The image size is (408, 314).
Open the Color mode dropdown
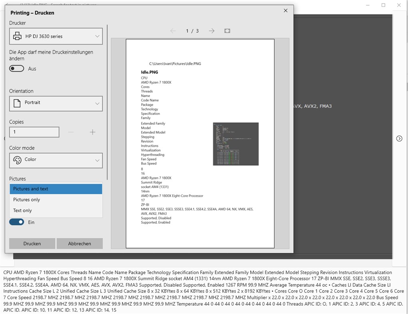[x=56, y=160]
